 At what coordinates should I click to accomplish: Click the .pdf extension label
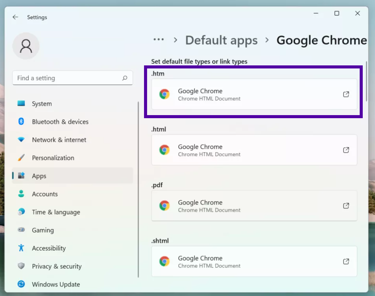click(x=157, y=185)
